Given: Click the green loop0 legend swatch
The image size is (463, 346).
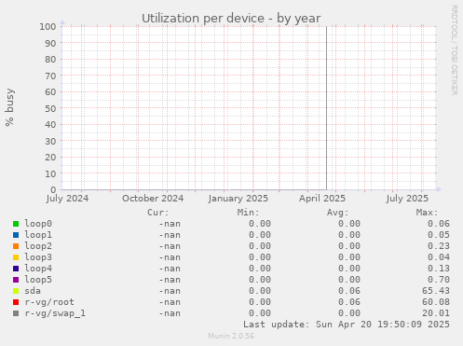Looking at the screenshot, I should click(16, 224).
